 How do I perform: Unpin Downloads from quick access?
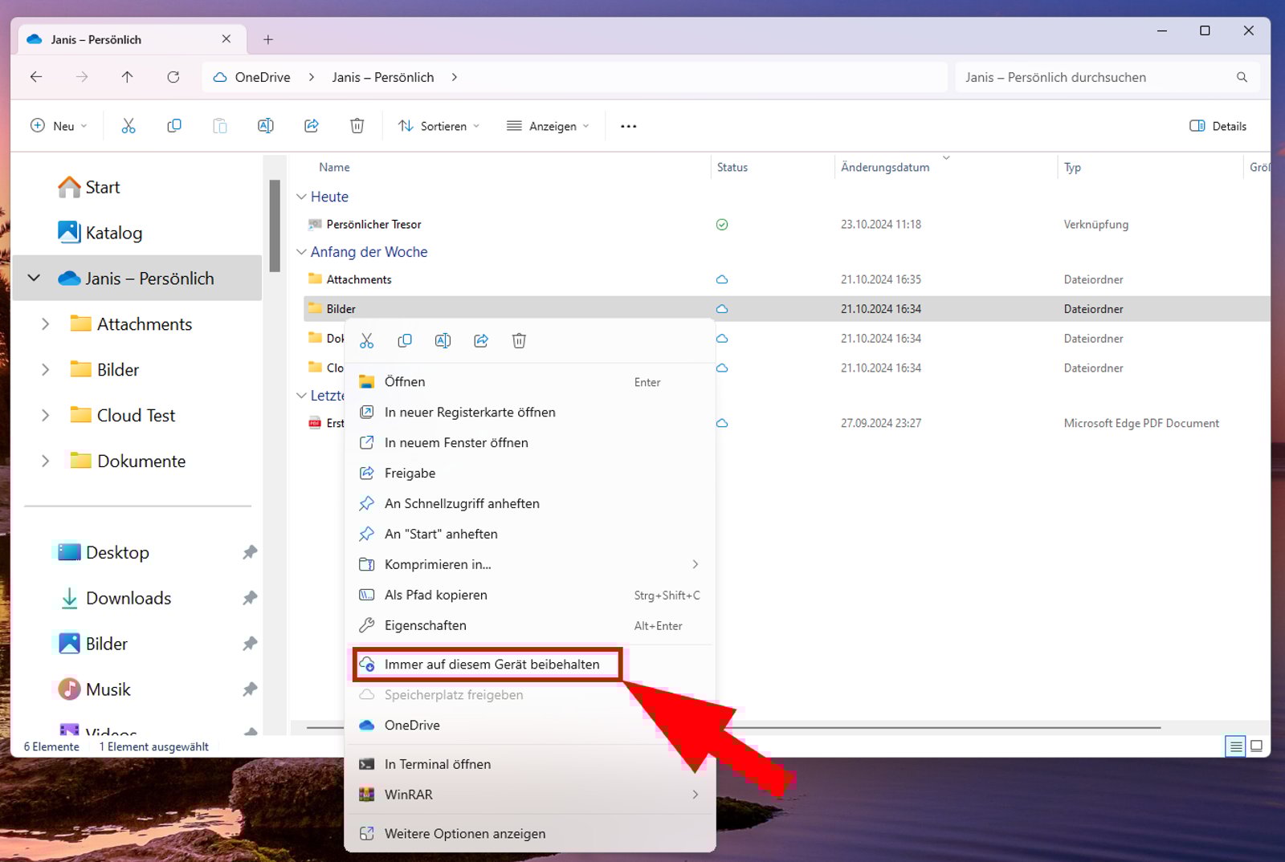[249, 598]
